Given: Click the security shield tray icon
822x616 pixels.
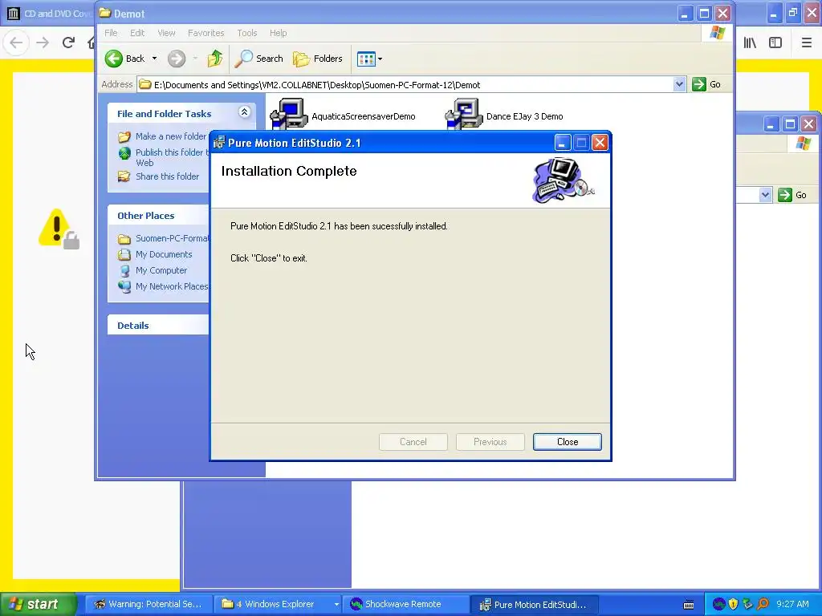Looking at the screenshot, I should 734,605.
